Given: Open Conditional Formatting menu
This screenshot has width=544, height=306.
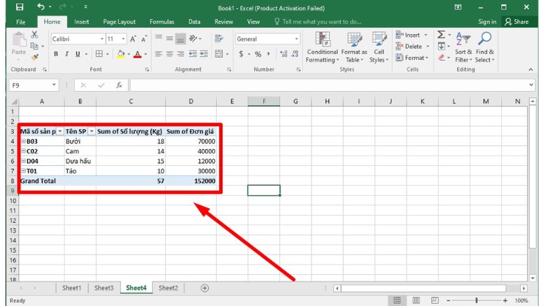Looking at the screenshot, I should tap(322, 46).
